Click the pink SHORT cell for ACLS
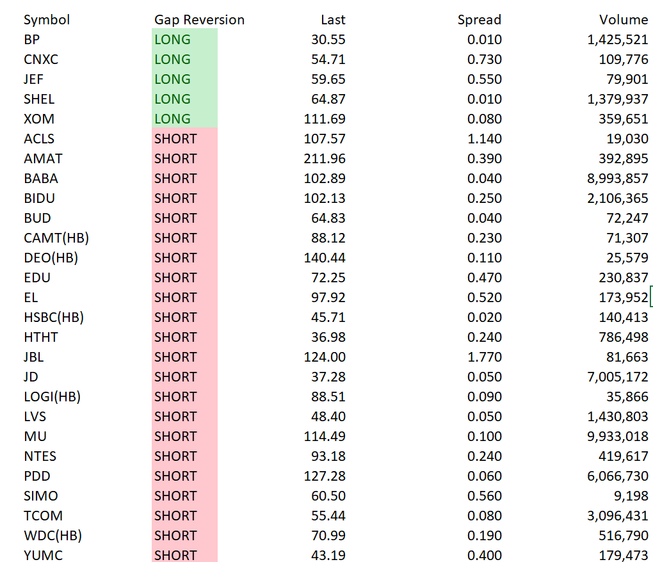The image size is (653, 562). tap(184, 139)
